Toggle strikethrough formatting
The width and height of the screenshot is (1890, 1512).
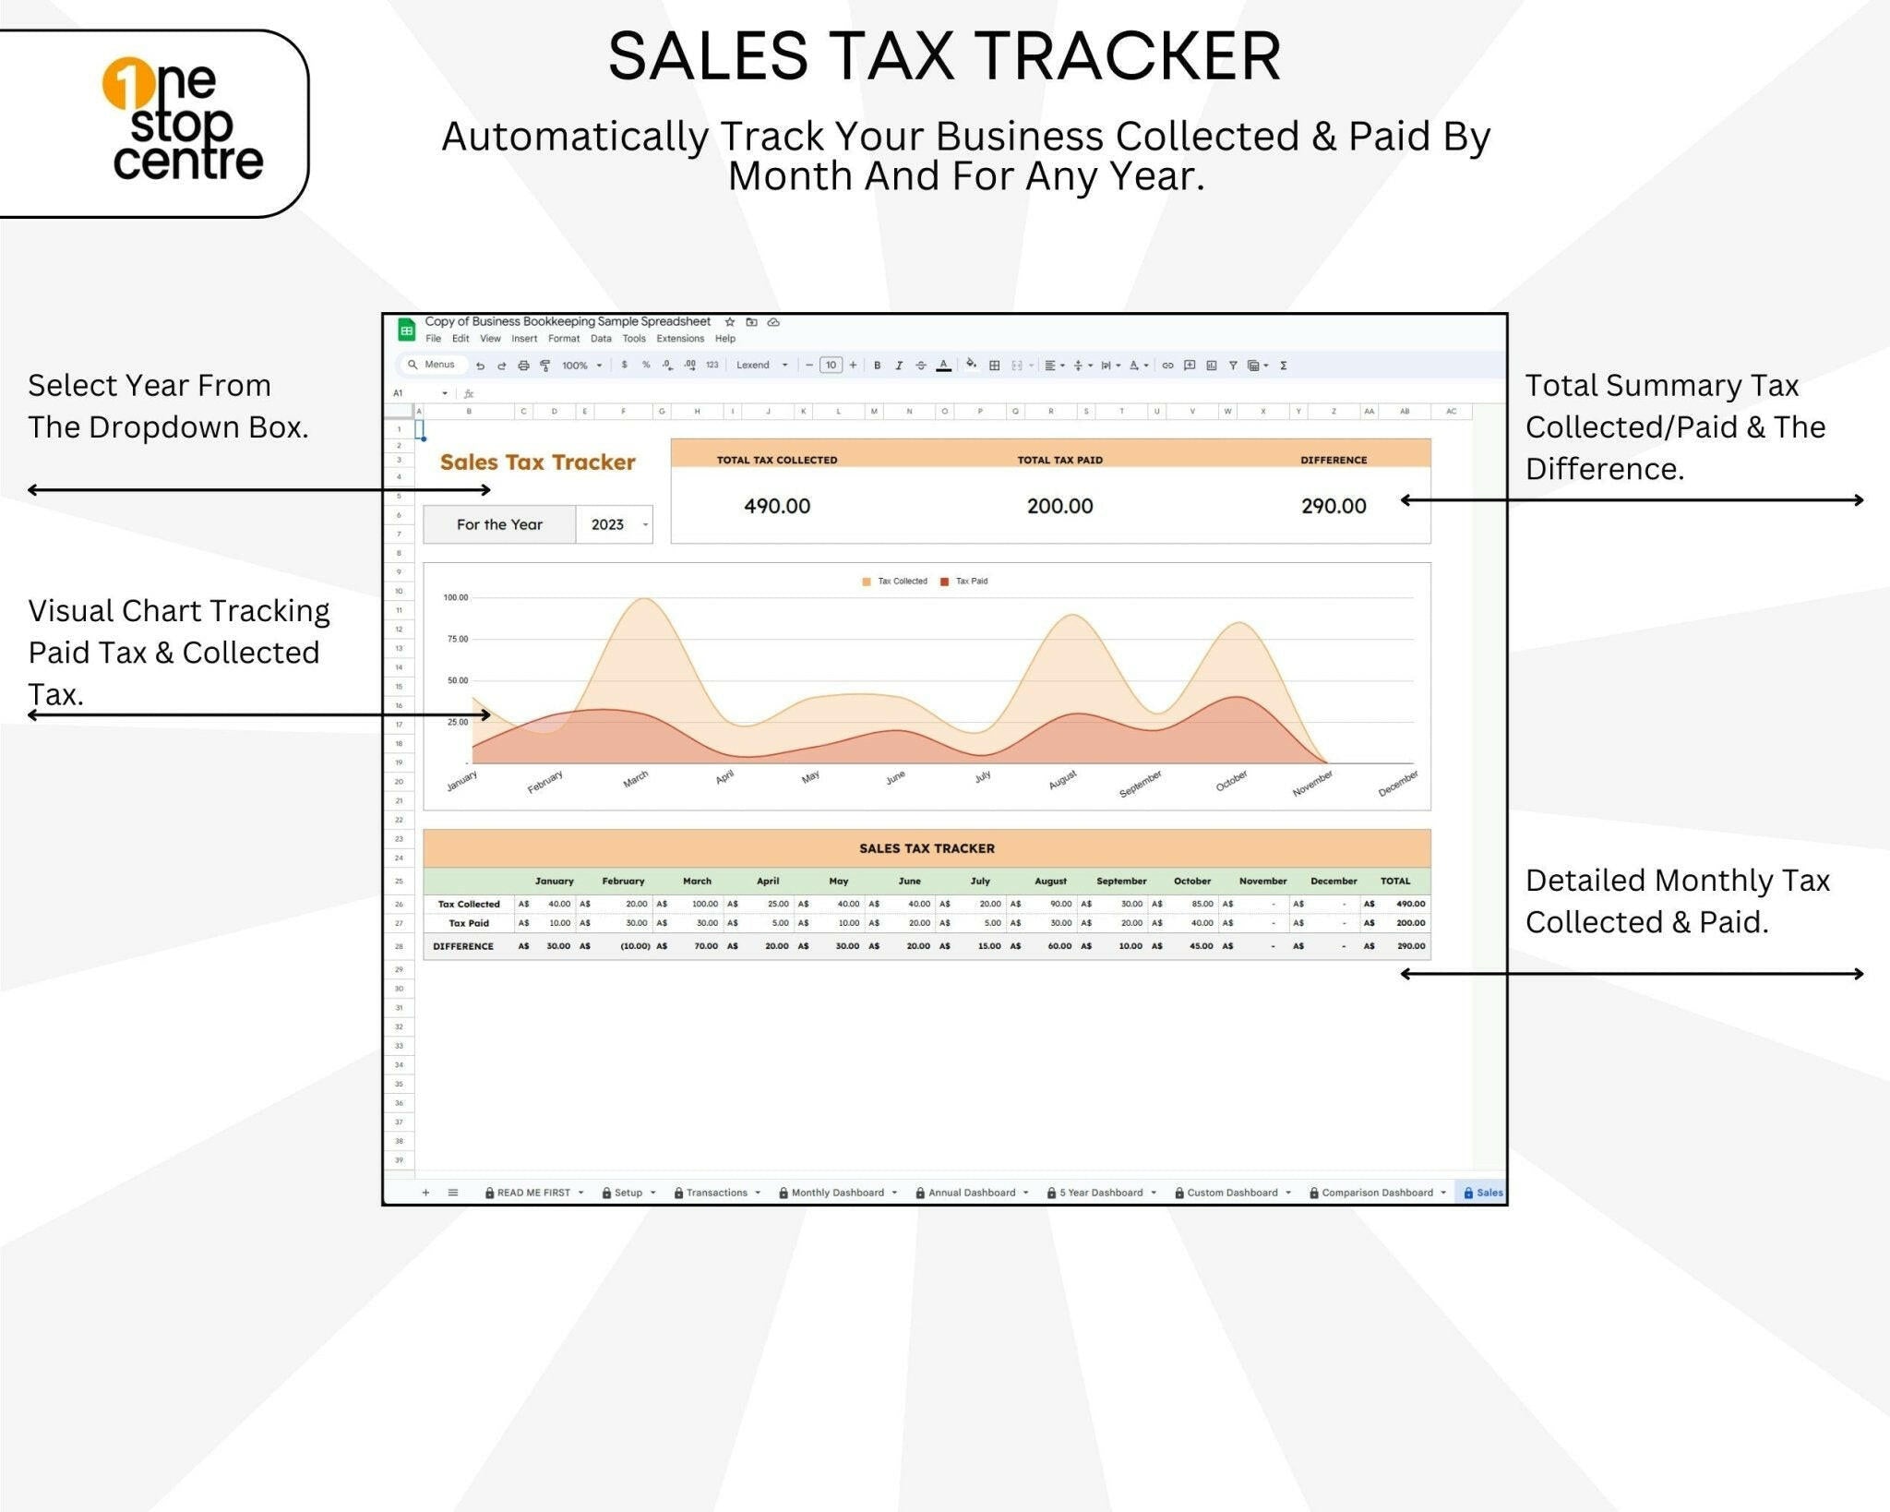[920, 366]
